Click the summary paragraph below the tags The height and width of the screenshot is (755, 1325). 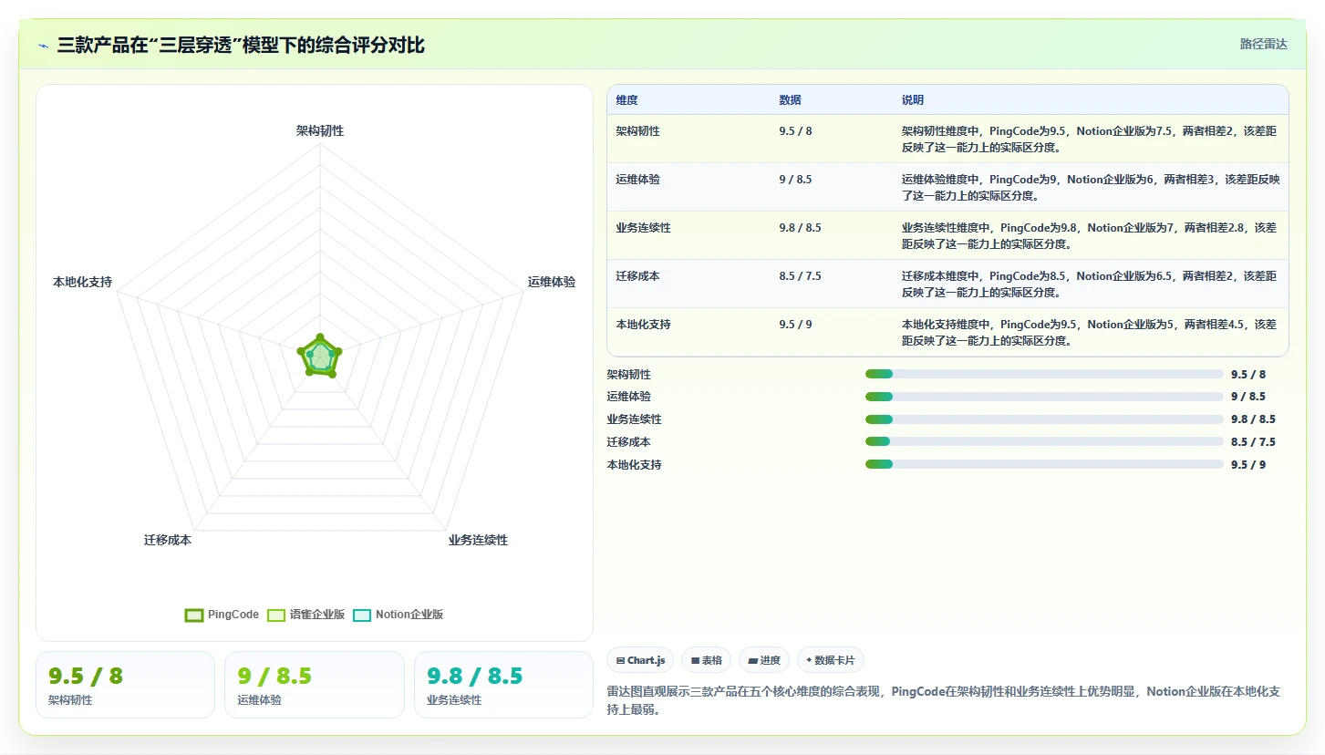coord(945,700)
